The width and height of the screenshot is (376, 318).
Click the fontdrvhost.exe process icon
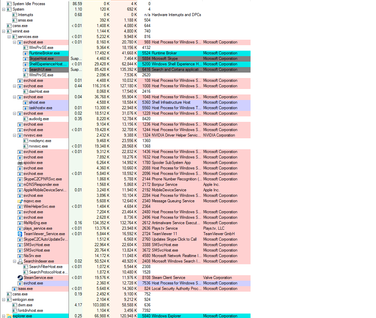(15, 310)
